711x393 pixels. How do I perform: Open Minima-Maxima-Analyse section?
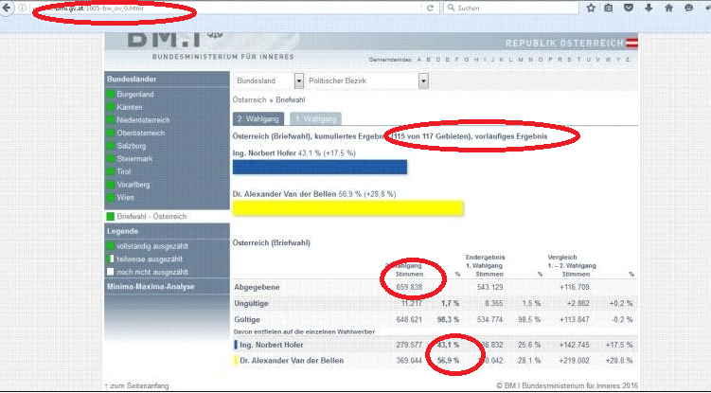click(x=151, y=287)
